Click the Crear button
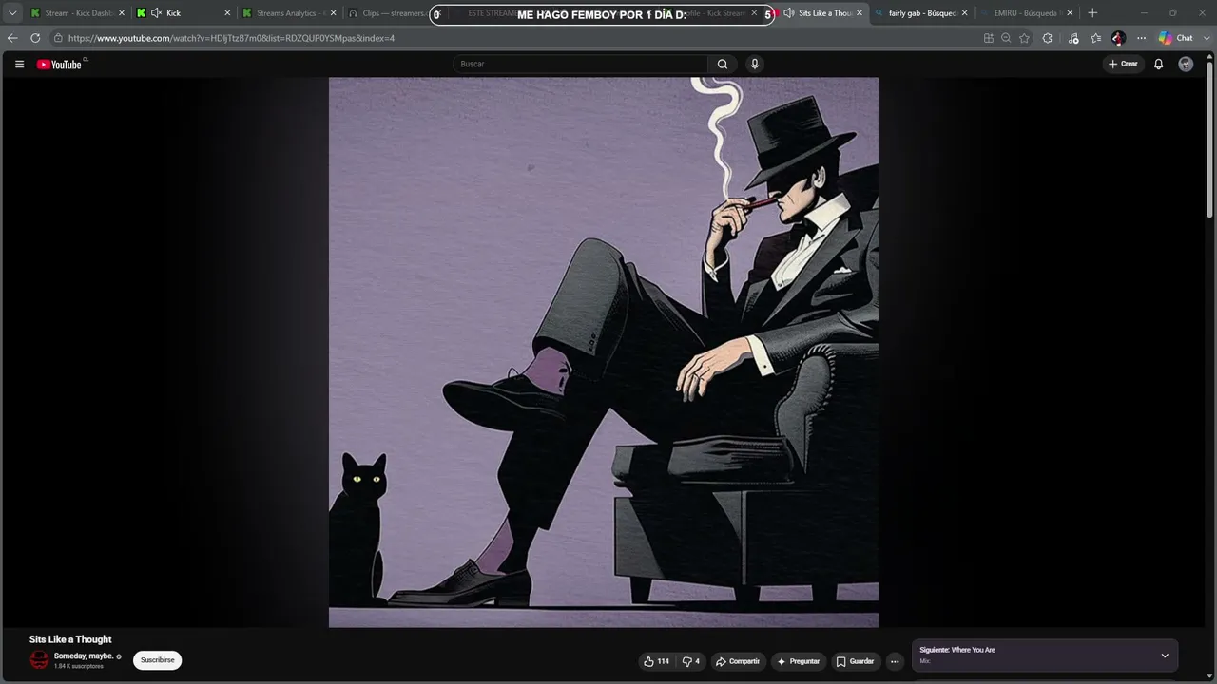The width and height of the screenshot is (1217, 684). 1123,64
